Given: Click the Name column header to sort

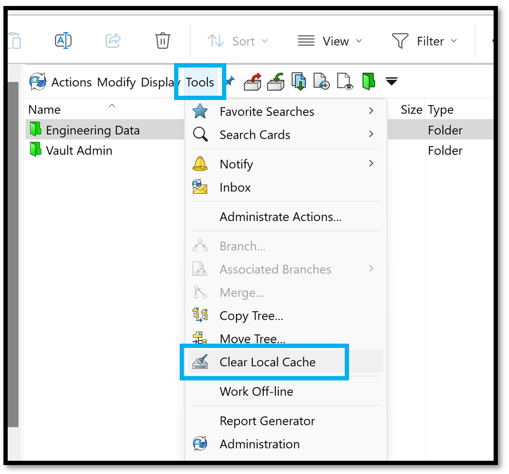Looking at the screenshot, I should tap(44, 109).
